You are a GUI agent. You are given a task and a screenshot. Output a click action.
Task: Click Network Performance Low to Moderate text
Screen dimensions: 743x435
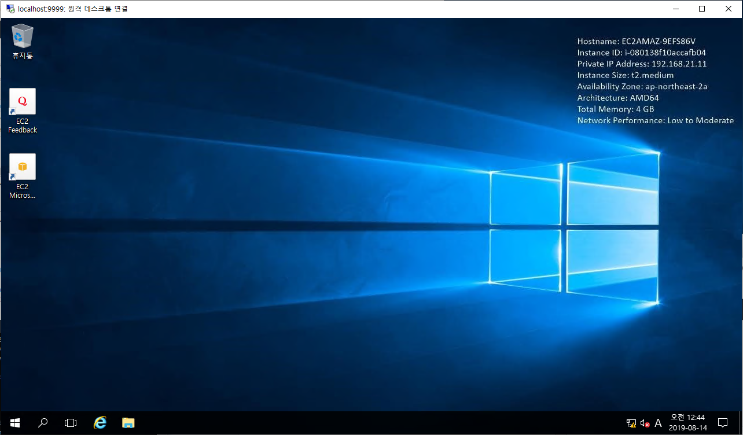[x=656, y=120]
